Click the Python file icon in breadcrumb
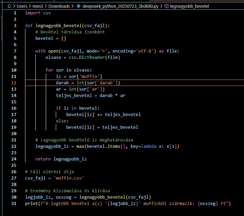 (78, 6)
